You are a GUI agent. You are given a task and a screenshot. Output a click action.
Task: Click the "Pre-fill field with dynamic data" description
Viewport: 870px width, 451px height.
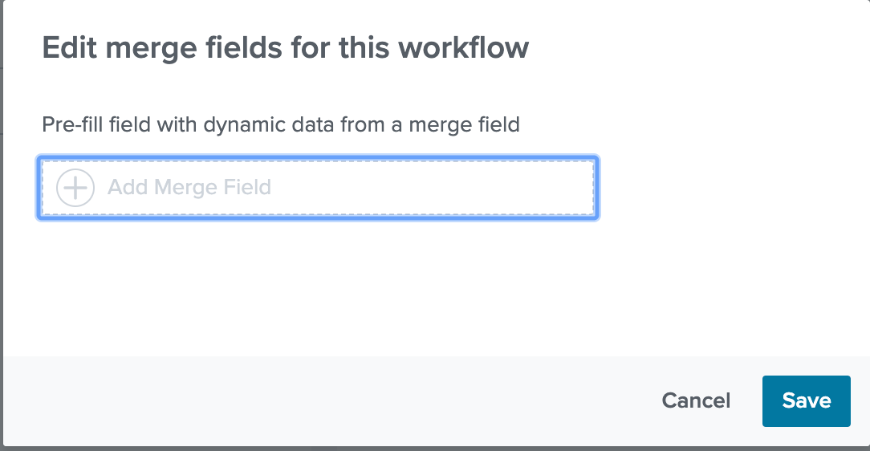280,125
